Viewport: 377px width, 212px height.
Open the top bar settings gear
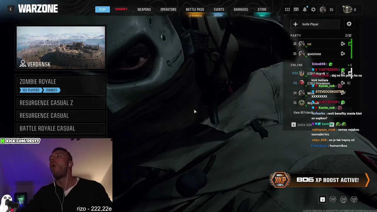click(313, 9)
